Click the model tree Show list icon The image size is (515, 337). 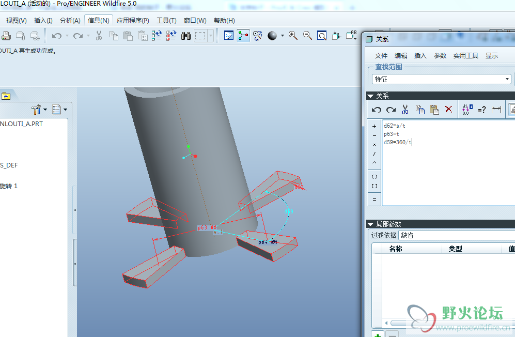(56, 110)
